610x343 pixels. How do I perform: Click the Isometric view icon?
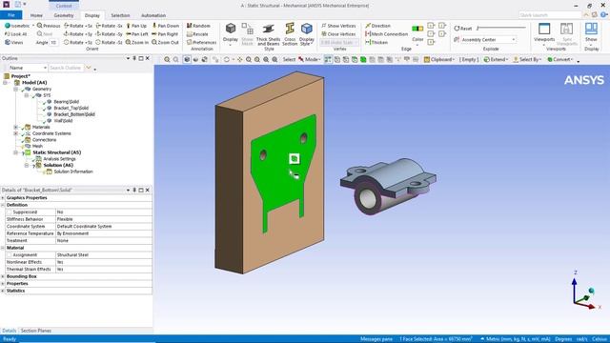click(8, 26)
